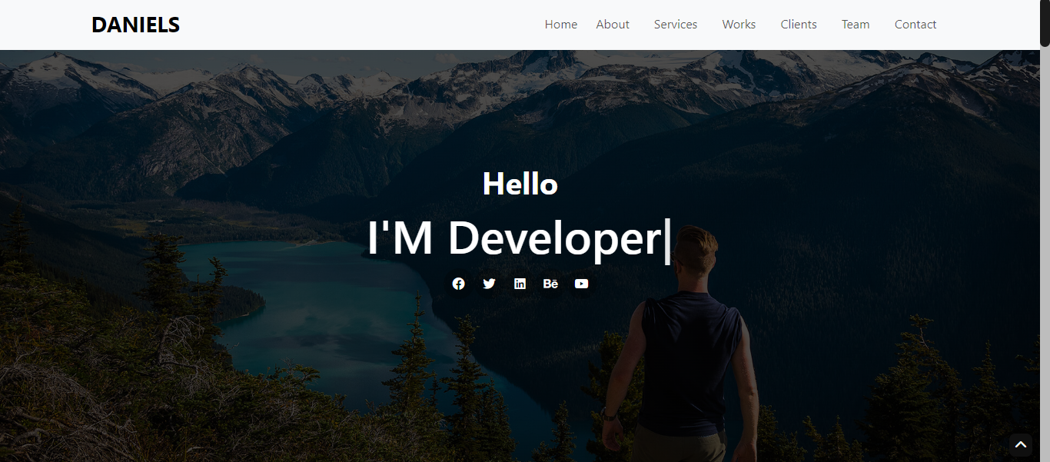Click the Twitter bird icon
The image size is (1050, 462).
(x=489, y=284)
